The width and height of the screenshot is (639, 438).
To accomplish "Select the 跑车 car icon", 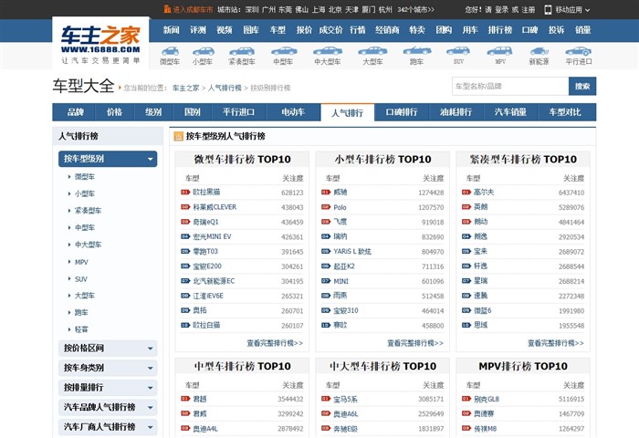I will [417, 51].
